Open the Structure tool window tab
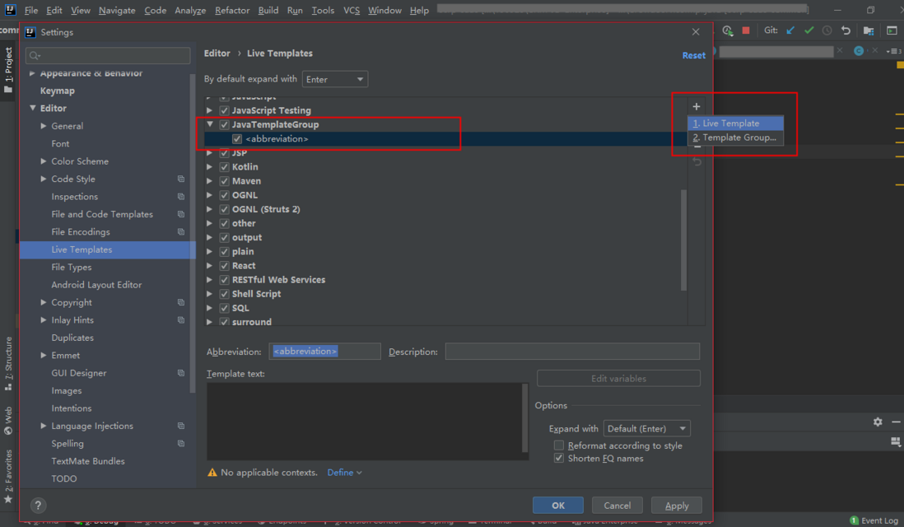The height and width of the screenshot is (527, 904). (8, 364)
